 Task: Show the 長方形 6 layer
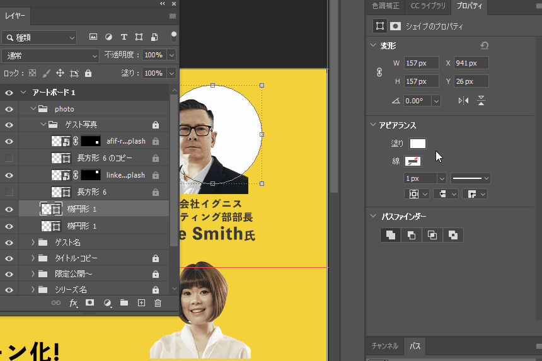click(x=9, y=192)
